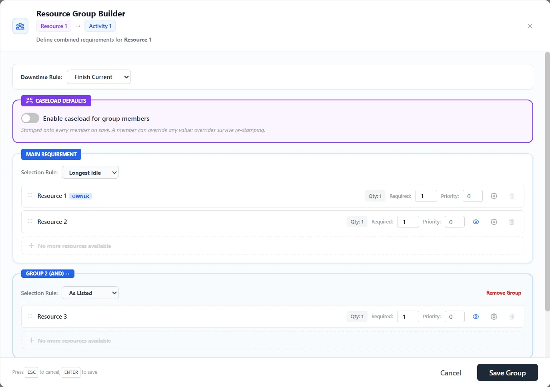Click Priority field for Resource 1
550x387 pixels.
(473, 196)
